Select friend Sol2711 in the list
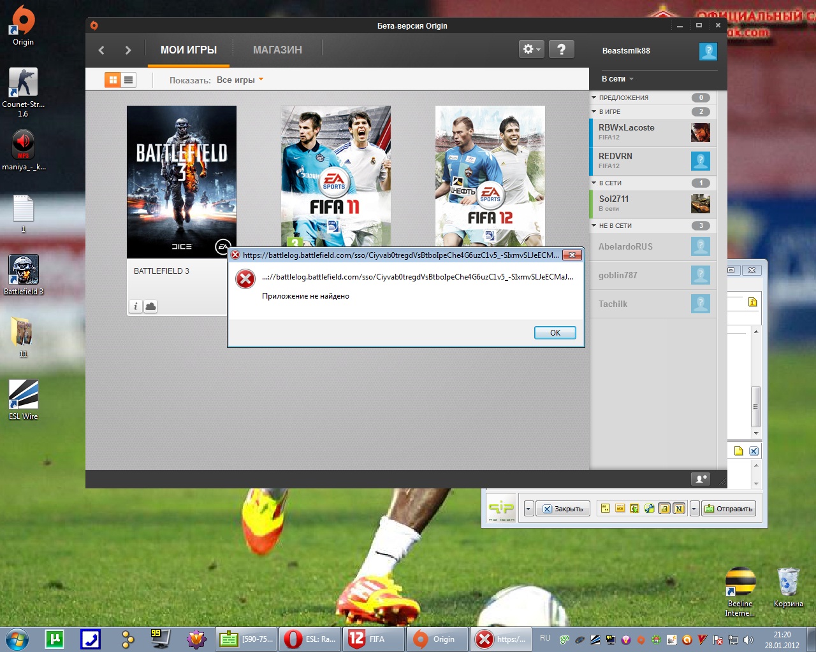 [653, 204]
